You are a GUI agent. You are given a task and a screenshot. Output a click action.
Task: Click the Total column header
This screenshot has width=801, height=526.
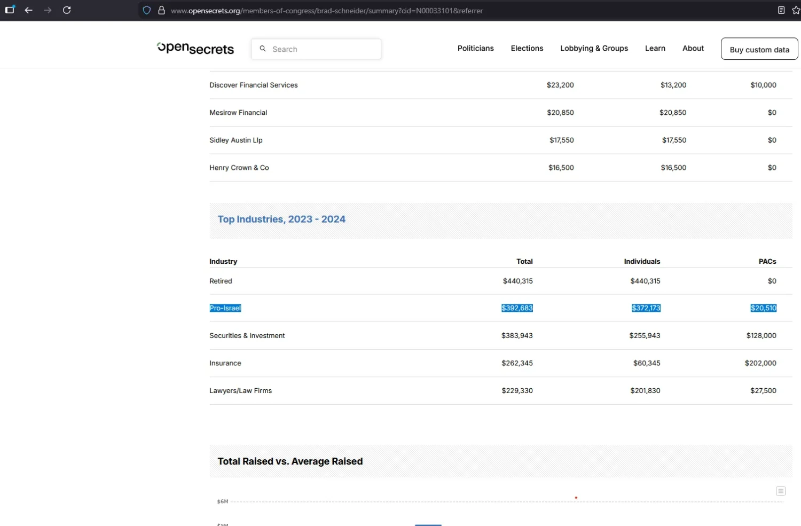point(524,261)
